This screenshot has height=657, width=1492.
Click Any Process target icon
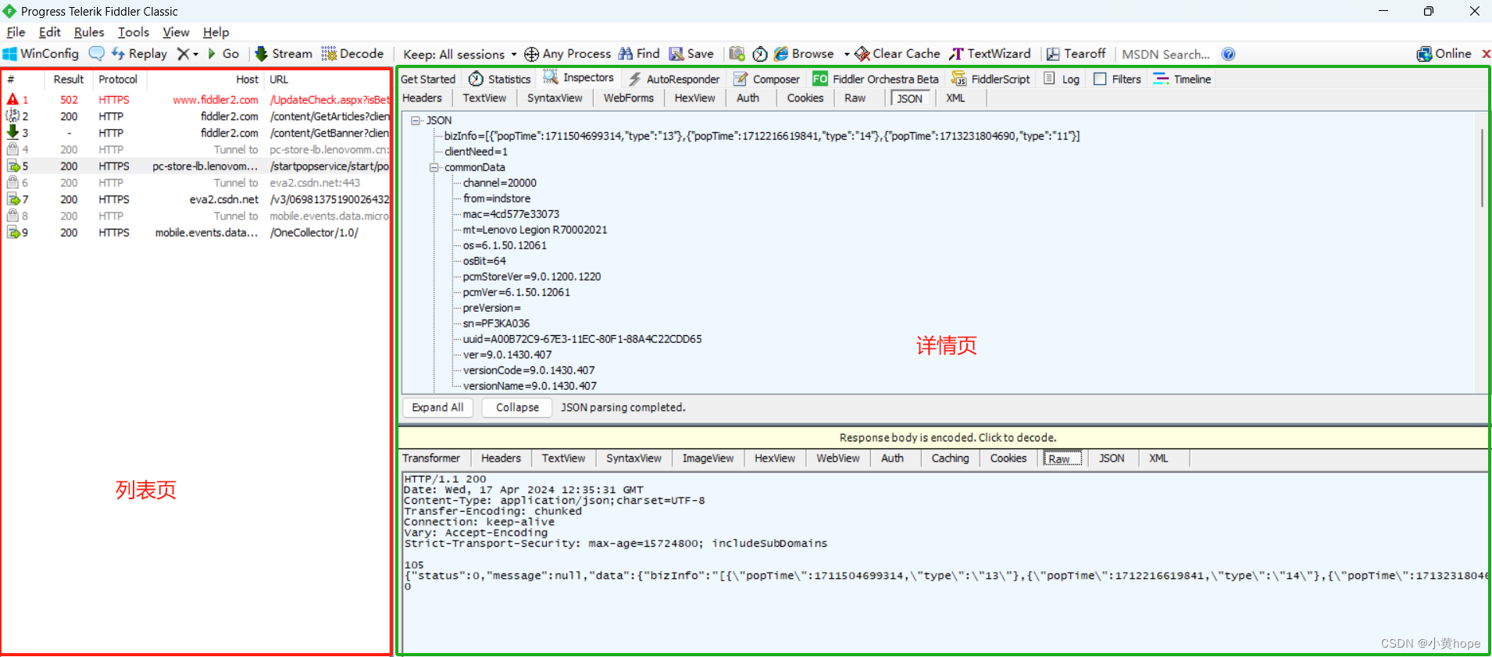coord(567,54)
